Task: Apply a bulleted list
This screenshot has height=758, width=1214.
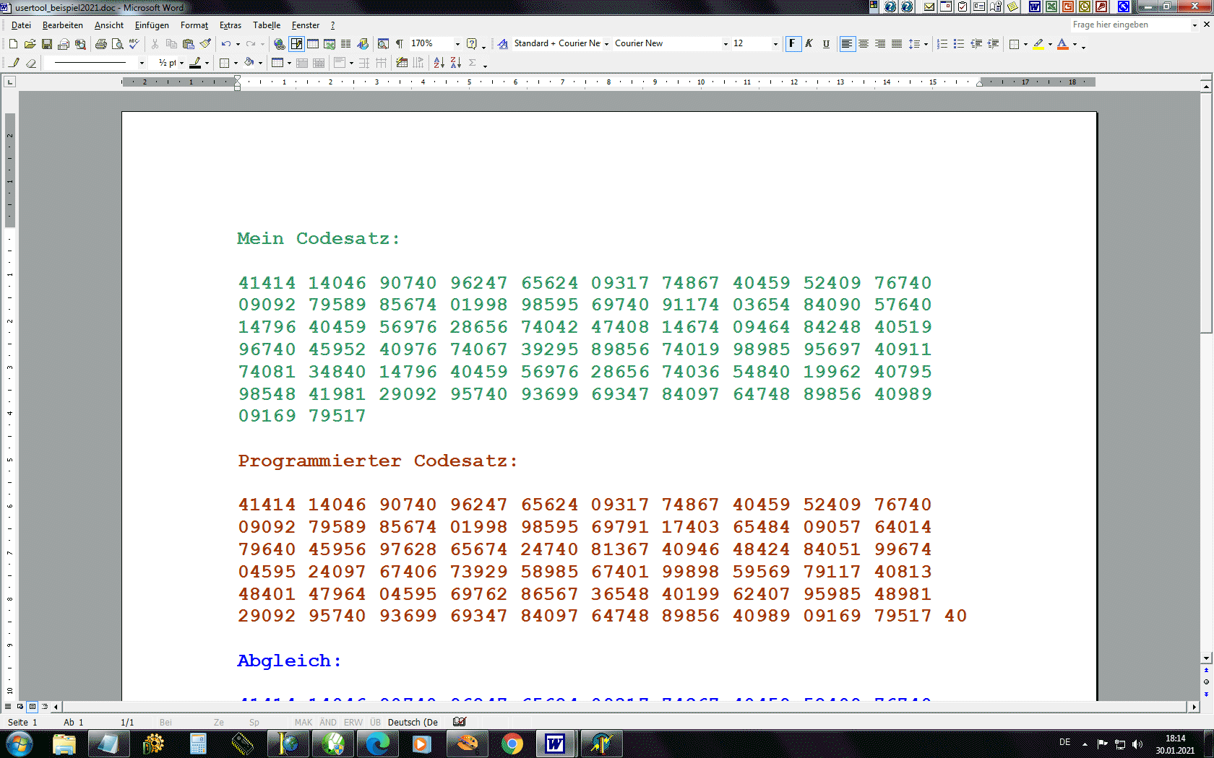Action: click(959, 44)
